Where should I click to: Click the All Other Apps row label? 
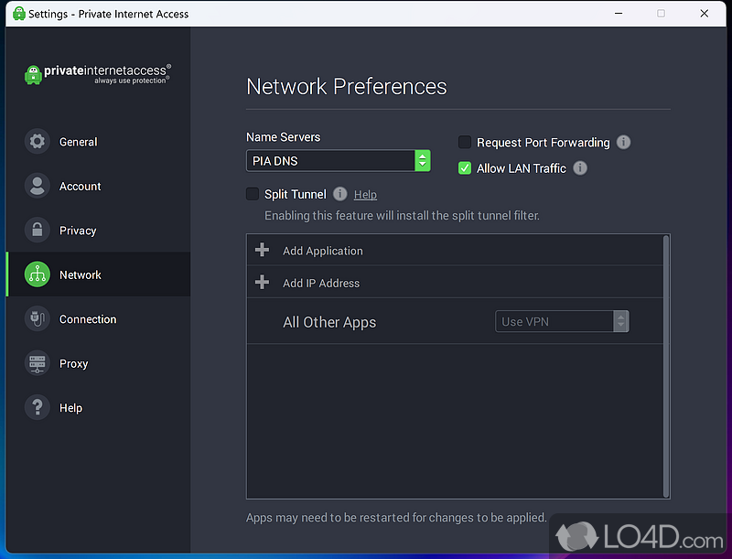329,322
